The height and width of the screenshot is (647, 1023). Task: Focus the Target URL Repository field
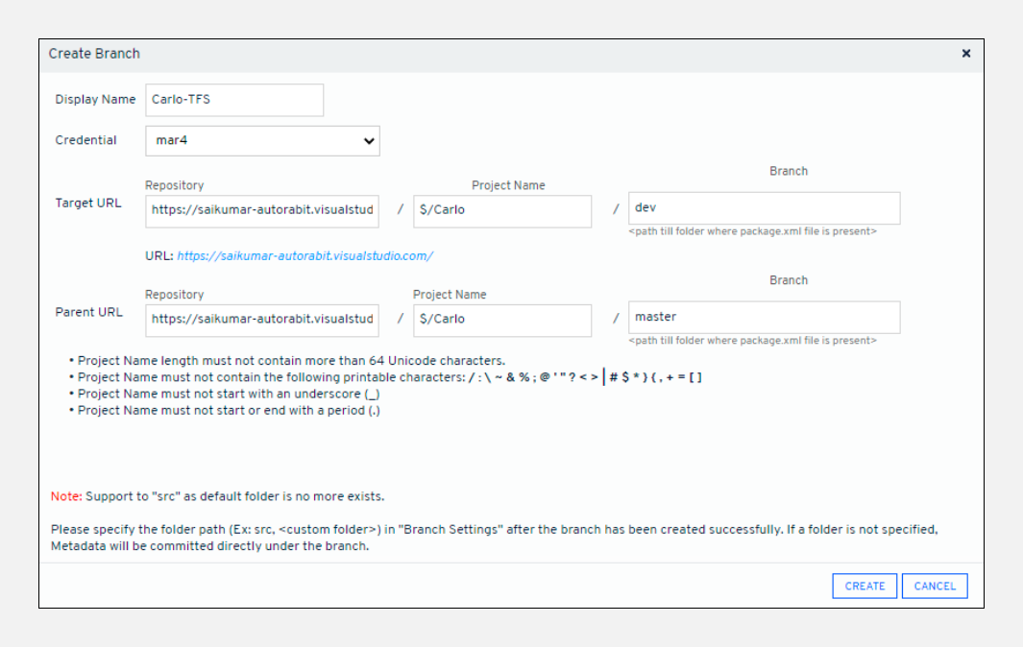click(x=262, y=210)
